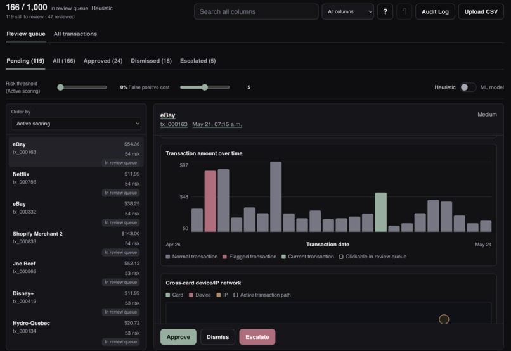Click the 166 / 1,000 queue counter
Image resolution: width=511 pixels, height=351 pixels.
(27, 7)
